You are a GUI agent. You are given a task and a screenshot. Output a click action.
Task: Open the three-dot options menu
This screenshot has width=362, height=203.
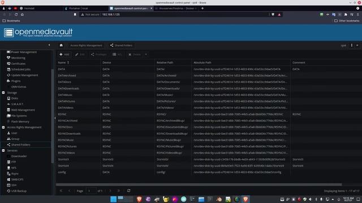tap(352, 45)
